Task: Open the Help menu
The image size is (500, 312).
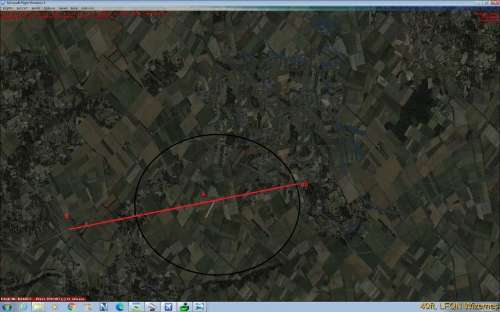Action: [x=74, y=8]
